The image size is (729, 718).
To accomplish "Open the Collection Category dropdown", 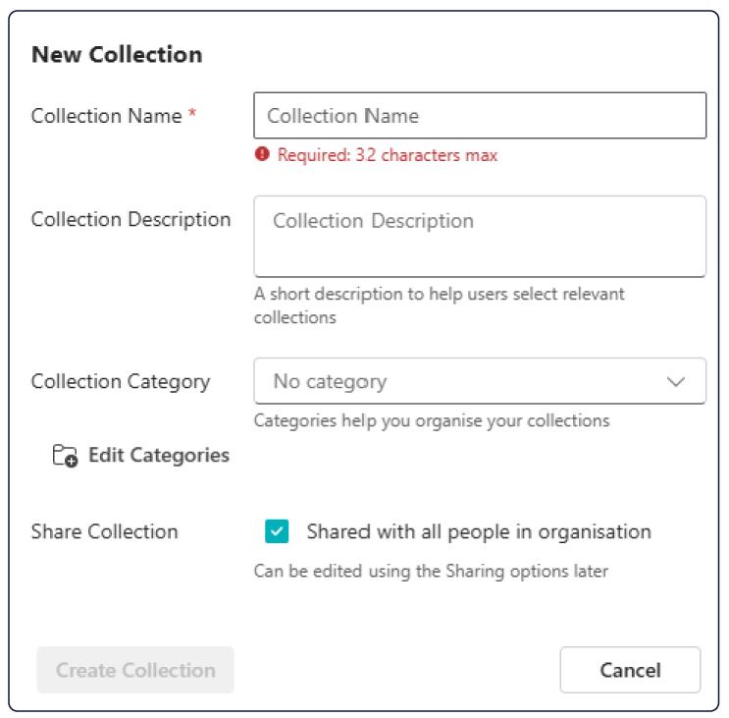I will 480,381.
